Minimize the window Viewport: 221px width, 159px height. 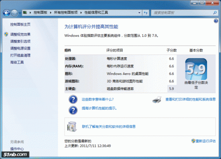tap(195, 3)
